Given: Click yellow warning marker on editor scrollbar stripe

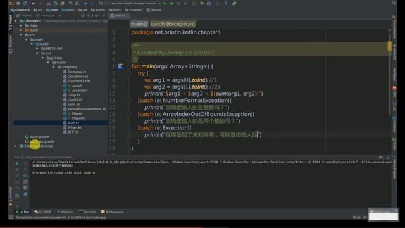Looking at the screenshot, I should [x=390, y=46].
